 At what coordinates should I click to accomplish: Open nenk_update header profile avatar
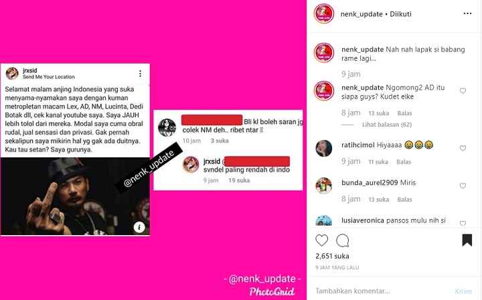[324, 14]
